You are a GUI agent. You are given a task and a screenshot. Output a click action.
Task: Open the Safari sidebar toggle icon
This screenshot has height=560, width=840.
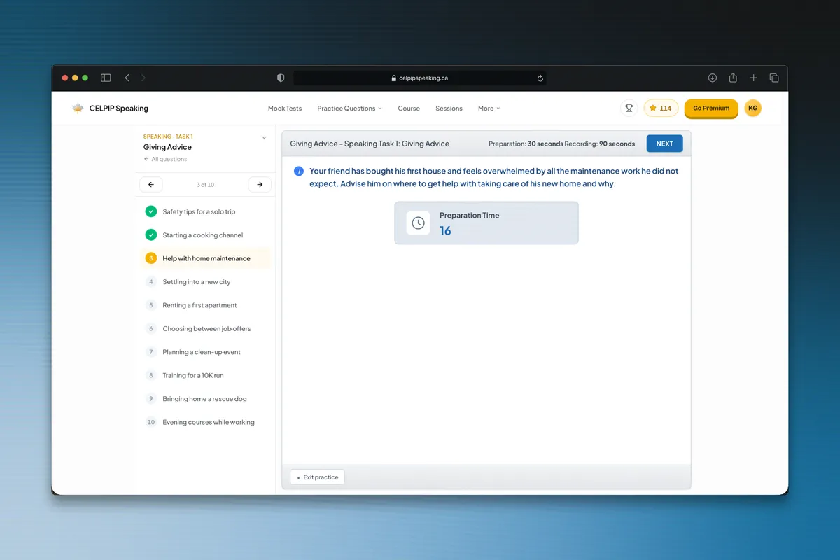106,78
